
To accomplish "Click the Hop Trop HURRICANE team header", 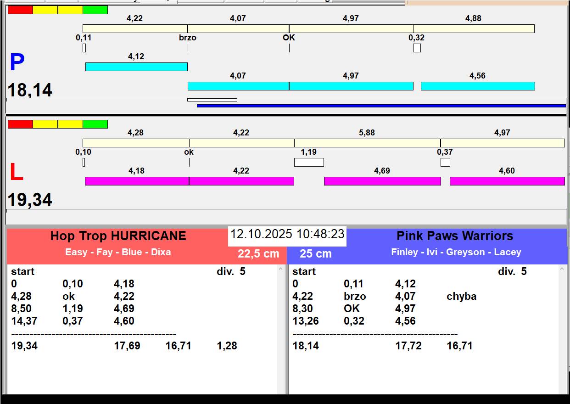I will [x=118, y=236].
